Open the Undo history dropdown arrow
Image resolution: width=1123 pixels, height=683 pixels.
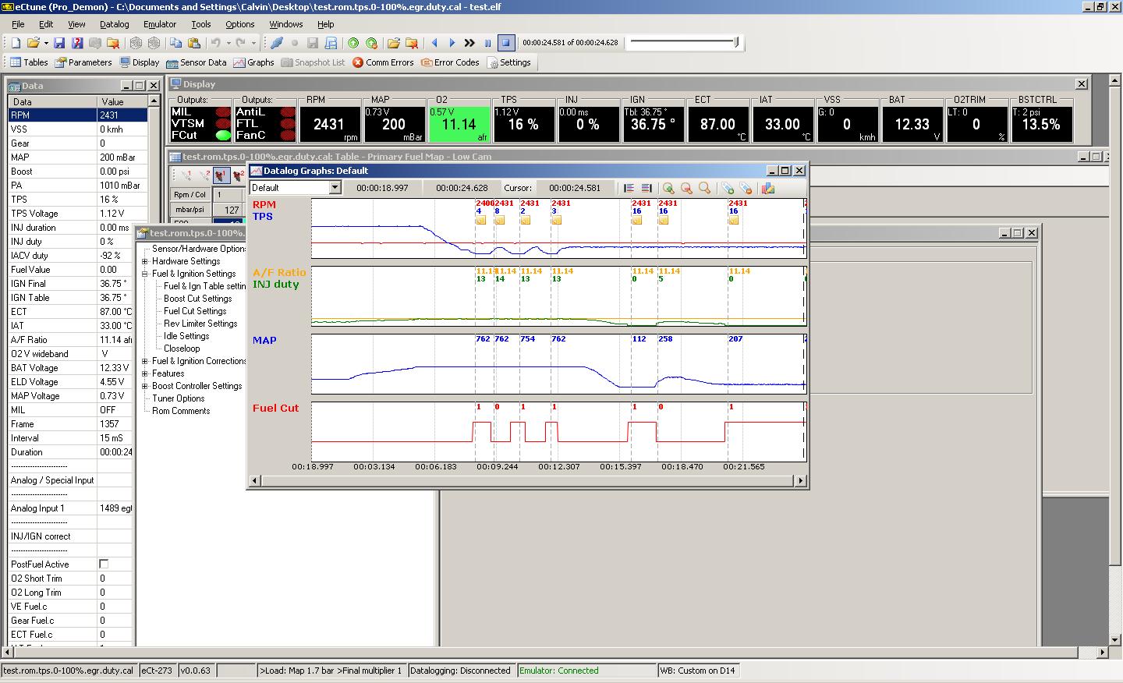(x=228, y=43)
